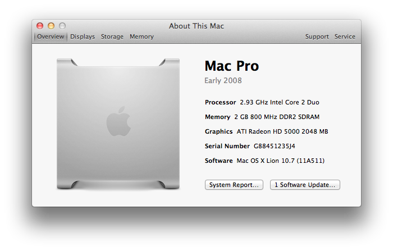Minimize window with the yellow button
The image size is (393, 251).
[x=51, y=26]
